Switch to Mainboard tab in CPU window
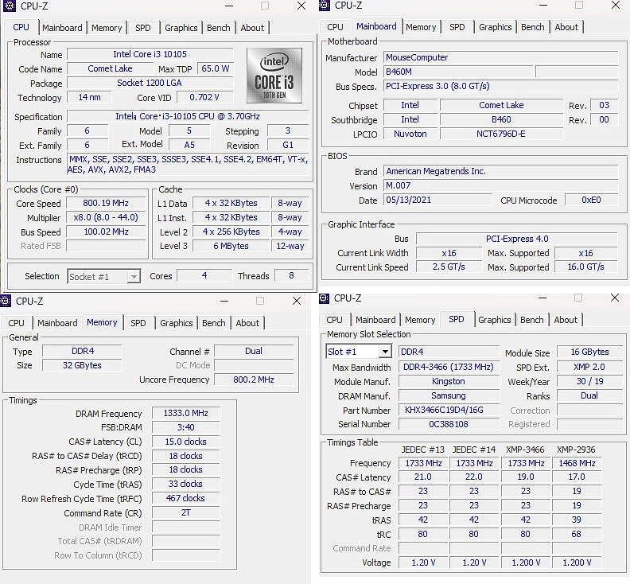 click(62, 28)
